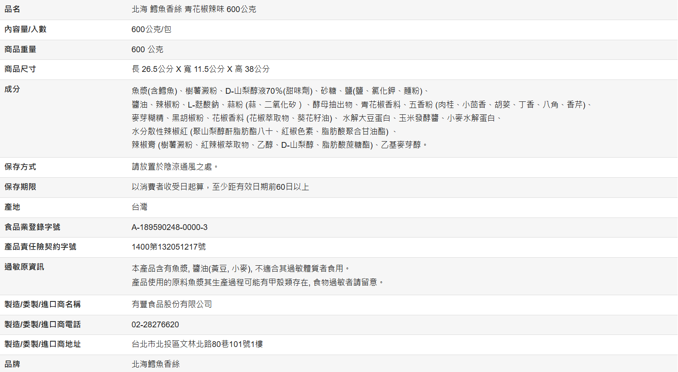The image size is (678, 372).
Task: Click the allergen line mentioning 甲殼類
Action: pyautogui.click(x=258, y=282)
